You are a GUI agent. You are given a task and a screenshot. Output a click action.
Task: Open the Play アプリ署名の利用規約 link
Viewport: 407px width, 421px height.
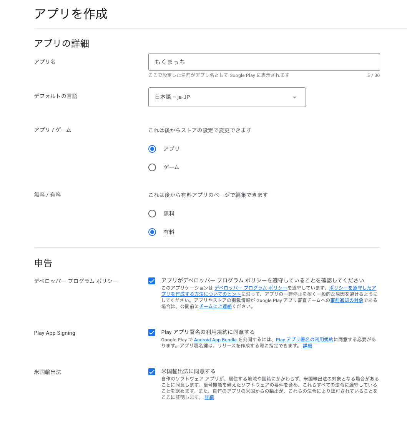point(305,340)
